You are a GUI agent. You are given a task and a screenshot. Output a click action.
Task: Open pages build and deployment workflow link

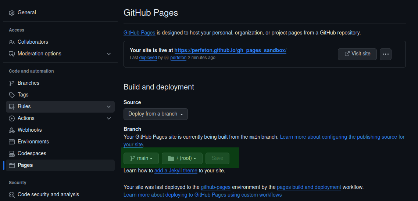pos(309,187)
